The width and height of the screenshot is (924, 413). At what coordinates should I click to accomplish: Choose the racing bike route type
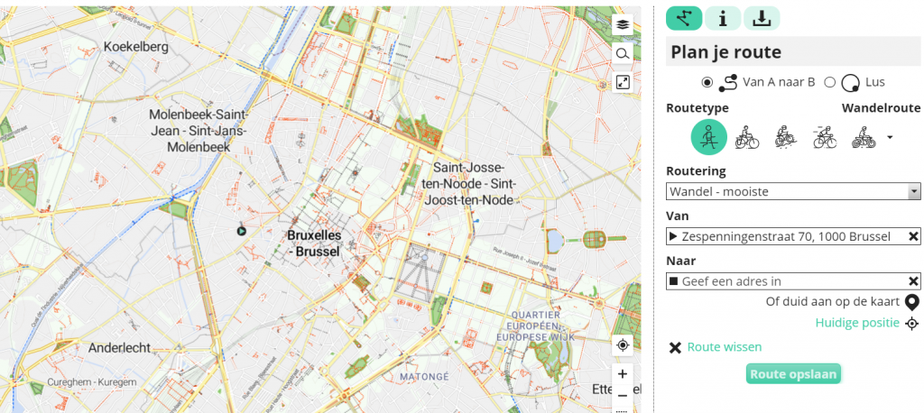[x=825, y=137]
